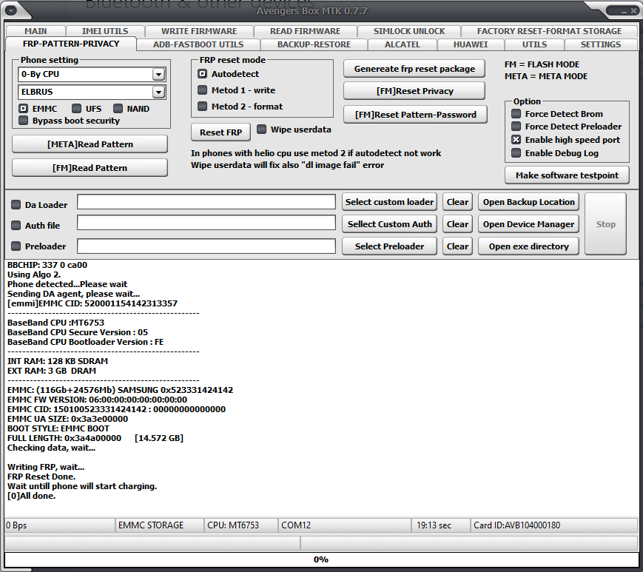Select the FRP-PATTERN-PRIVACY tab

point(71,44)
